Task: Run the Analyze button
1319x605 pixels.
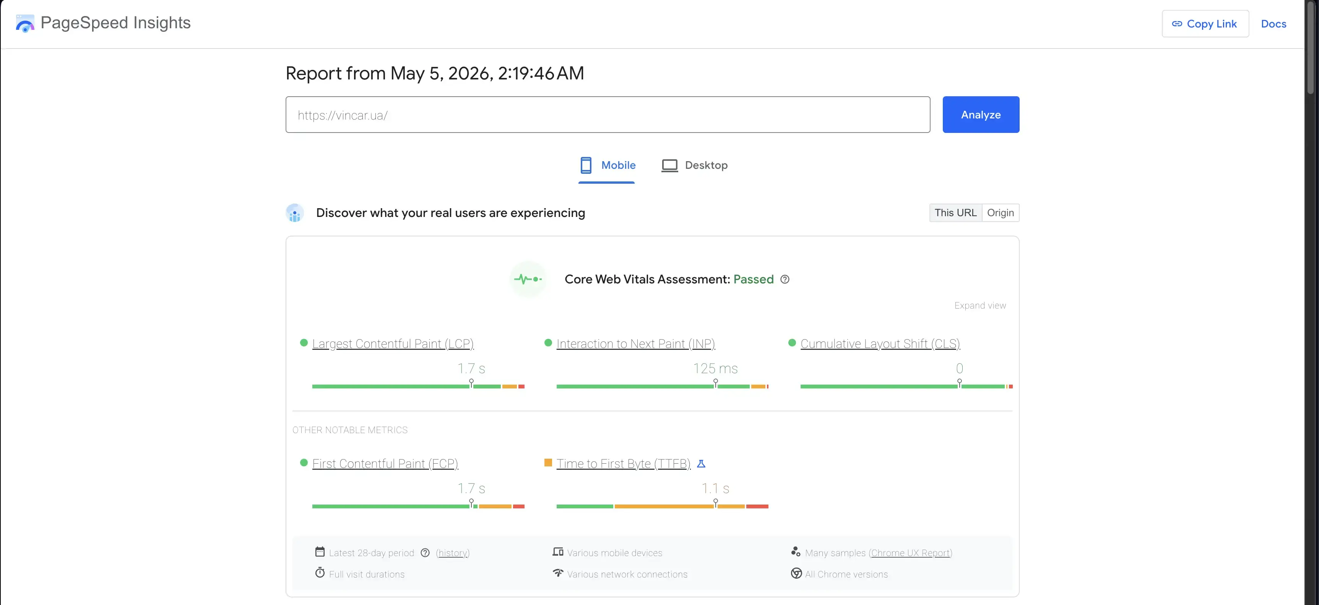Action: tap(981, 115)
